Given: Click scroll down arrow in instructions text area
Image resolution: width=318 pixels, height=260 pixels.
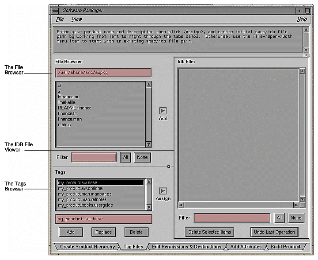Looking at the screenshot, I should 306,50.
